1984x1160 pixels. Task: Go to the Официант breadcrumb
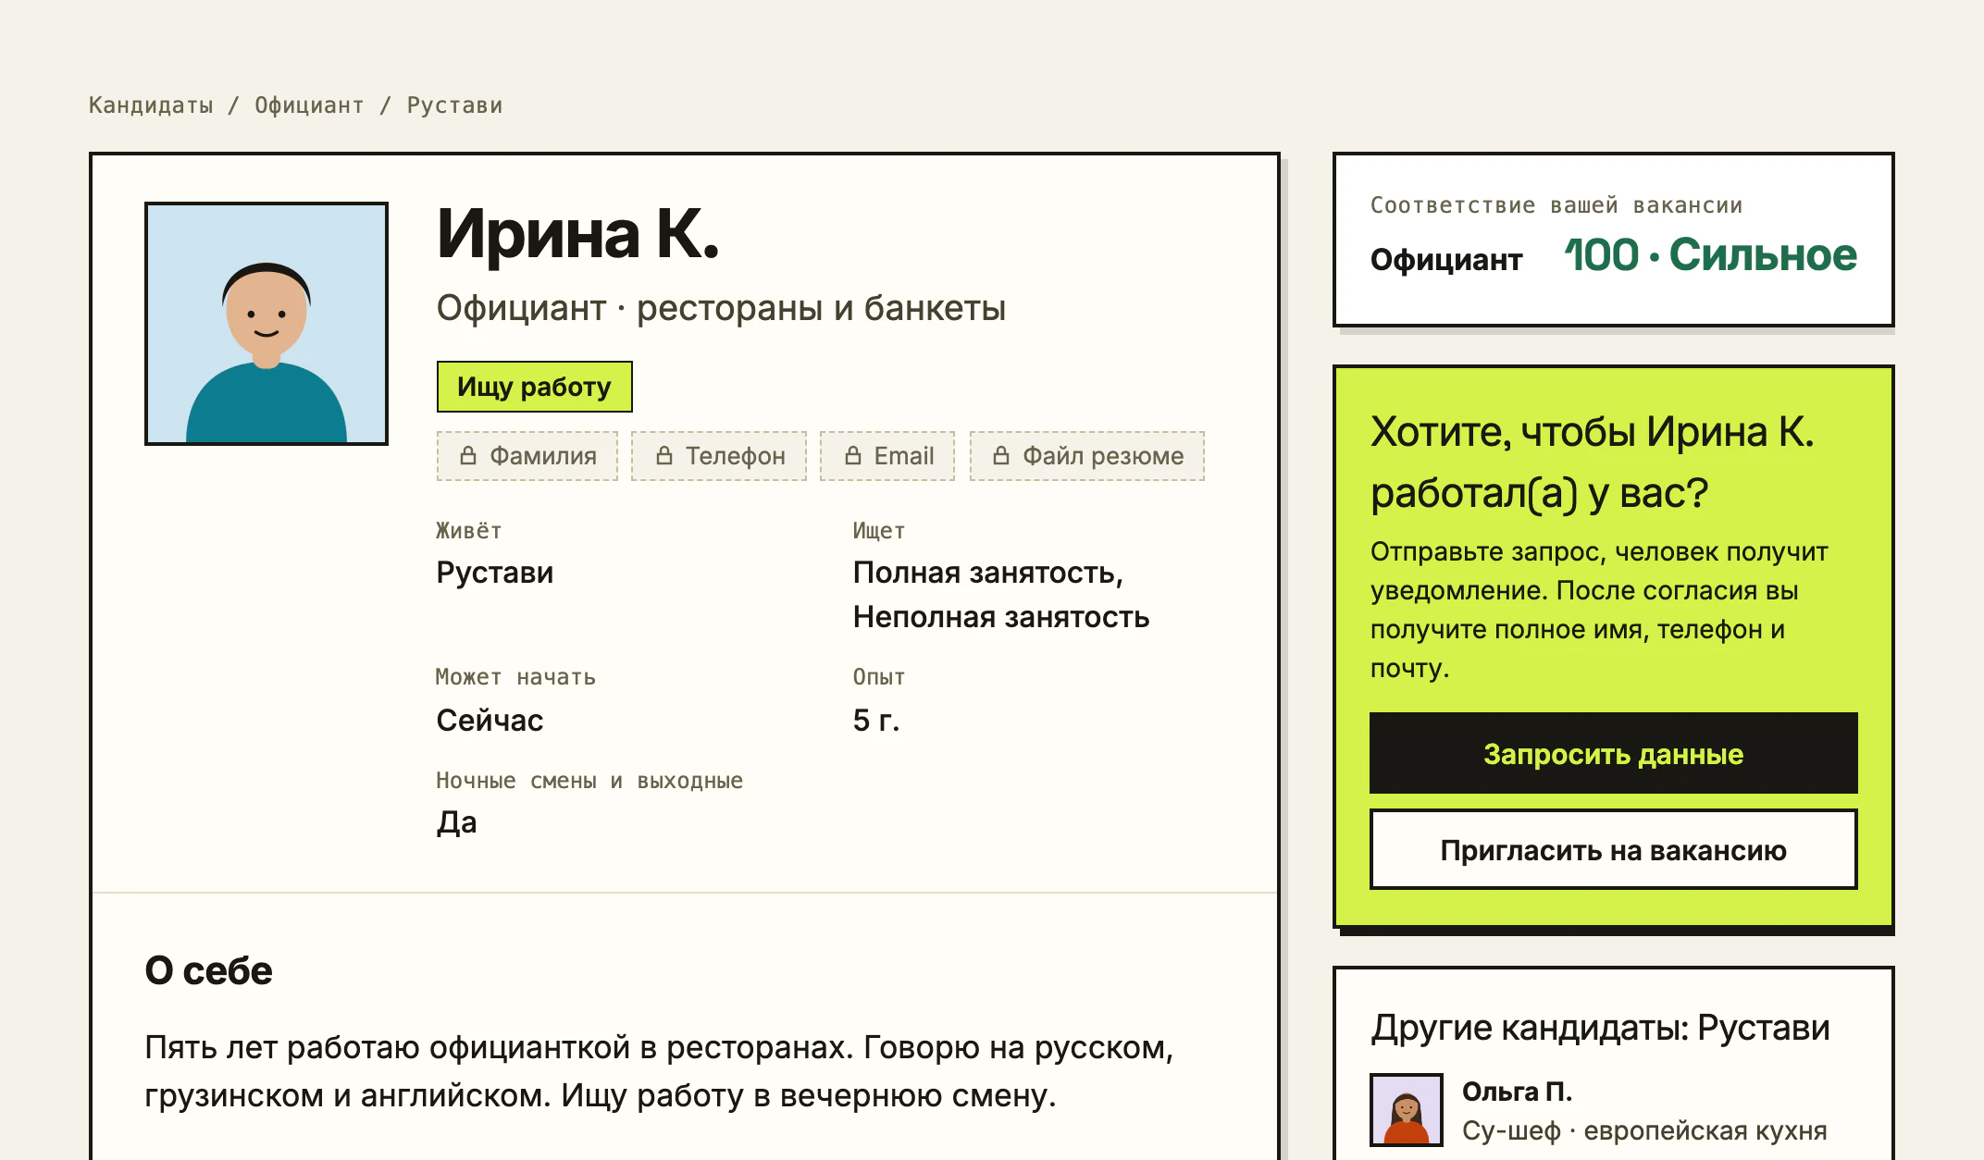(x=309, y=105)
